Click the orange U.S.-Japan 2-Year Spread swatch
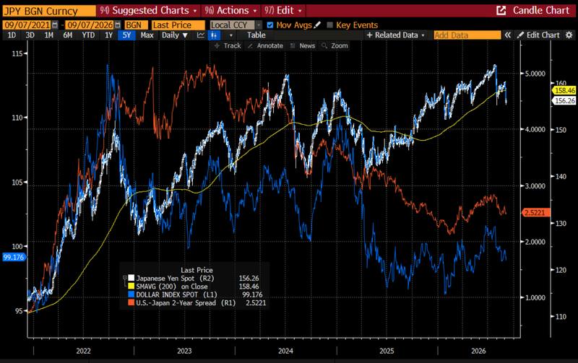The height and width of the screenshot is (363, 578). coord(131,302)
